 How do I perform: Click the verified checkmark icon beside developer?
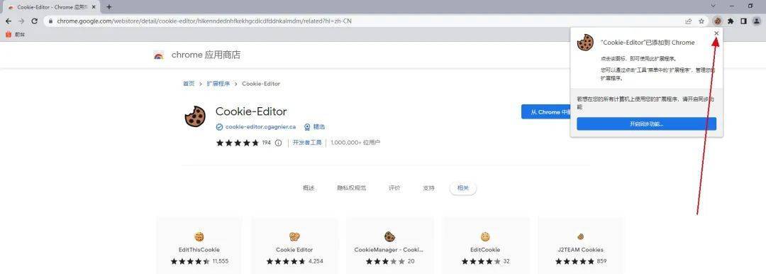[x=219, y=127]
